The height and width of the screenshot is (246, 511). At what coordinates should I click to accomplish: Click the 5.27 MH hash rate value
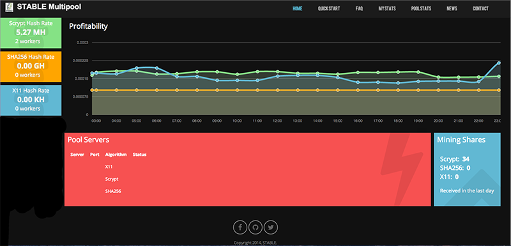(31, 32)
